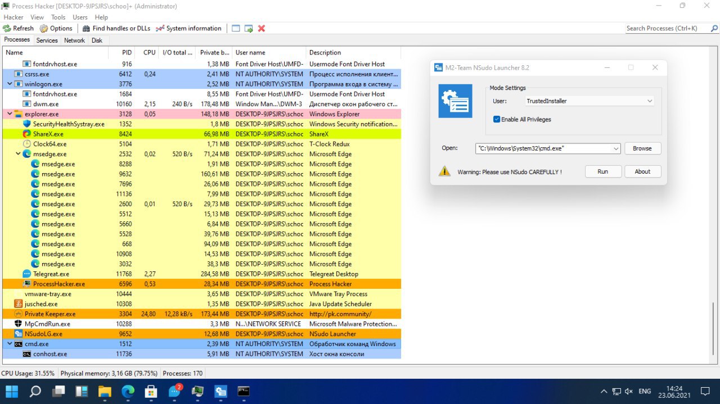Sort by the User name column header

(269, 53)
